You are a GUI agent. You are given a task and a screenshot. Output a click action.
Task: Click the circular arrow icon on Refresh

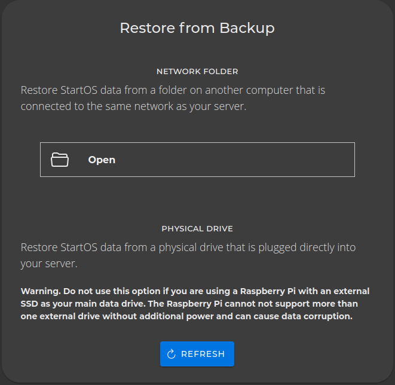coord(172,354)
